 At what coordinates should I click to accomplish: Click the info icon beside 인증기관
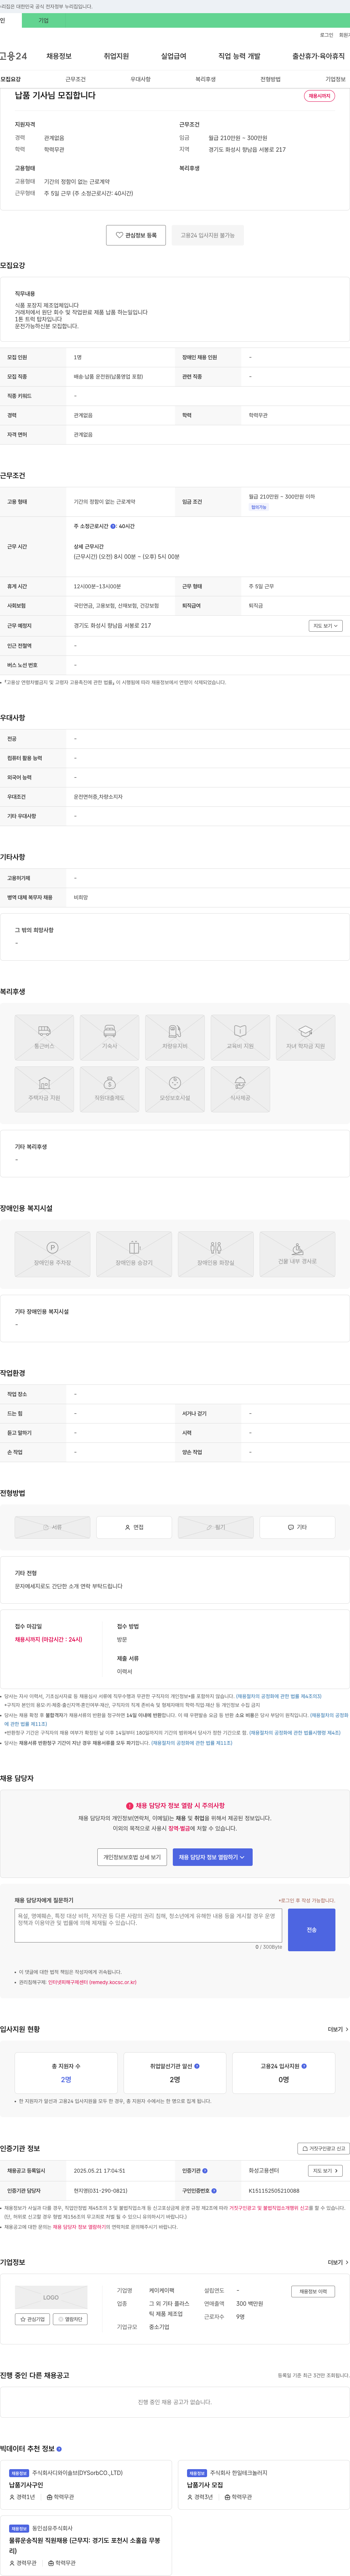[x=205, y=2171]
